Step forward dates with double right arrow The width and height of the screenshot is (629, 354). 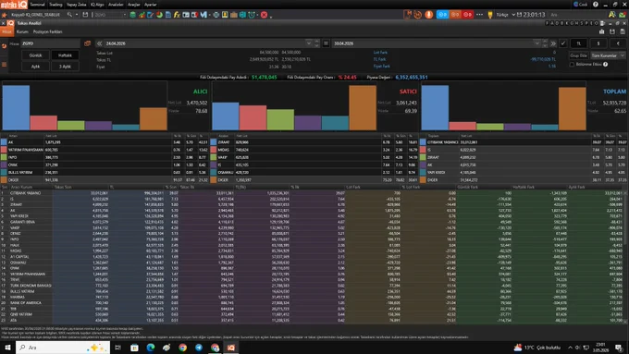click(x=553, y=43)
